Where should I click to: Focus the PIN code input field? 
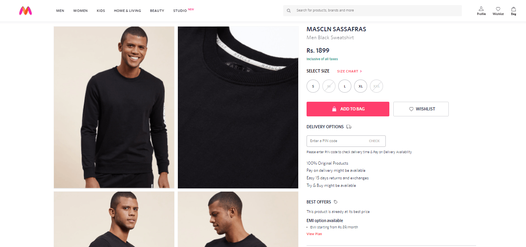tap(337, 141)
